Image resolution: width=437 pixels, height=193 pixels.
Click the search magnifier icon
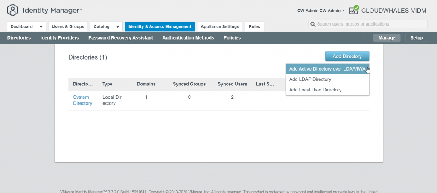(313, 24)
